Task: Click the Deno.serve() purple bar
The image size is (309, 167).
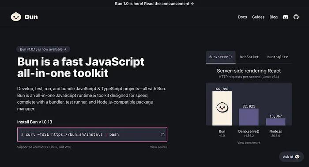Action: point(249,117)
